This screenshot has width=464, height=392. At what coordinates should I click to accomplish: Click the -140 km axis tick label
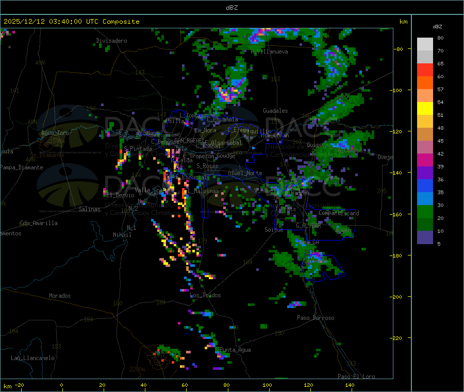397,173
